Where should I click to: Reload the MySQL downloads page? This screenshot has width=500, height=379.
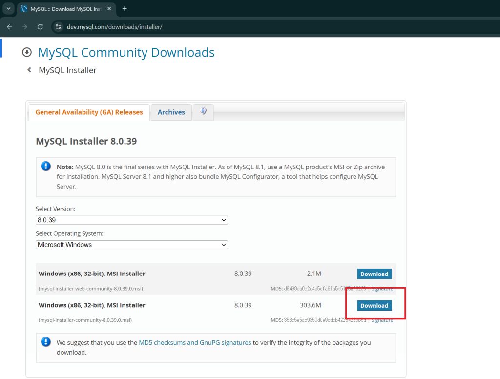tap(40, 27)
